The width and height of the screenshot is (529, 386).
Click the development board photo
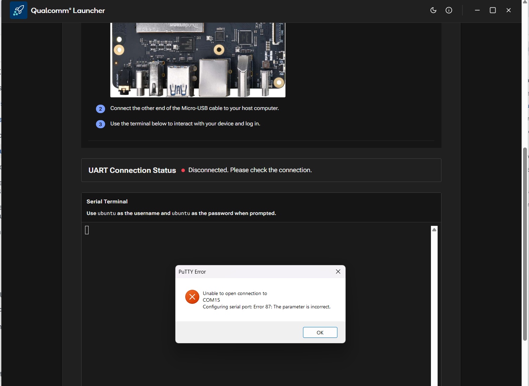[x=198, y=60]
